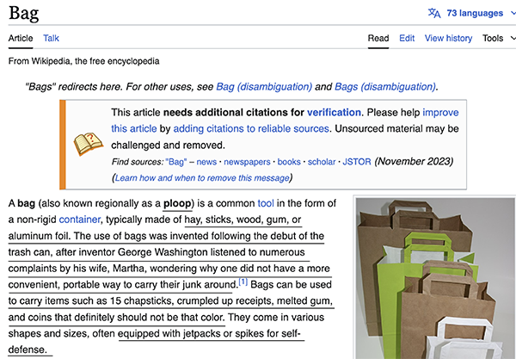Viewport: 516px width, 359px height.
Task: Click 'Learn how and when to remove this message'
Action: (x=202, y=178)
